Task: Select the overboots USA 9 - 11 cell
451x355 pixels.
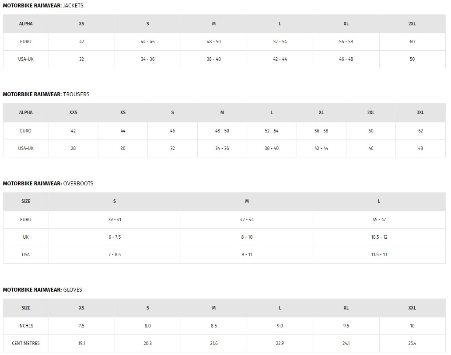Action: [247, 255]
